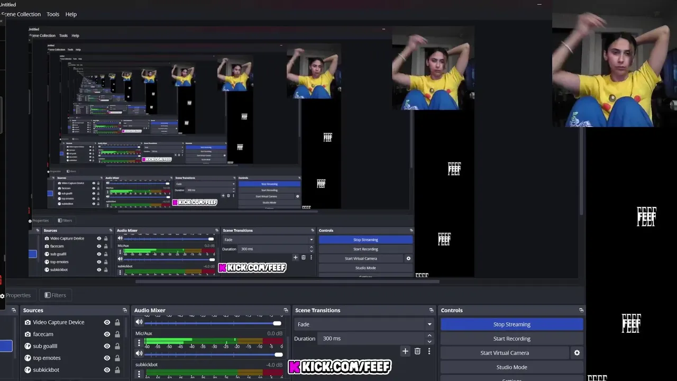
Task: Pop out the Sources dock
Action: [x=125, y=310]
